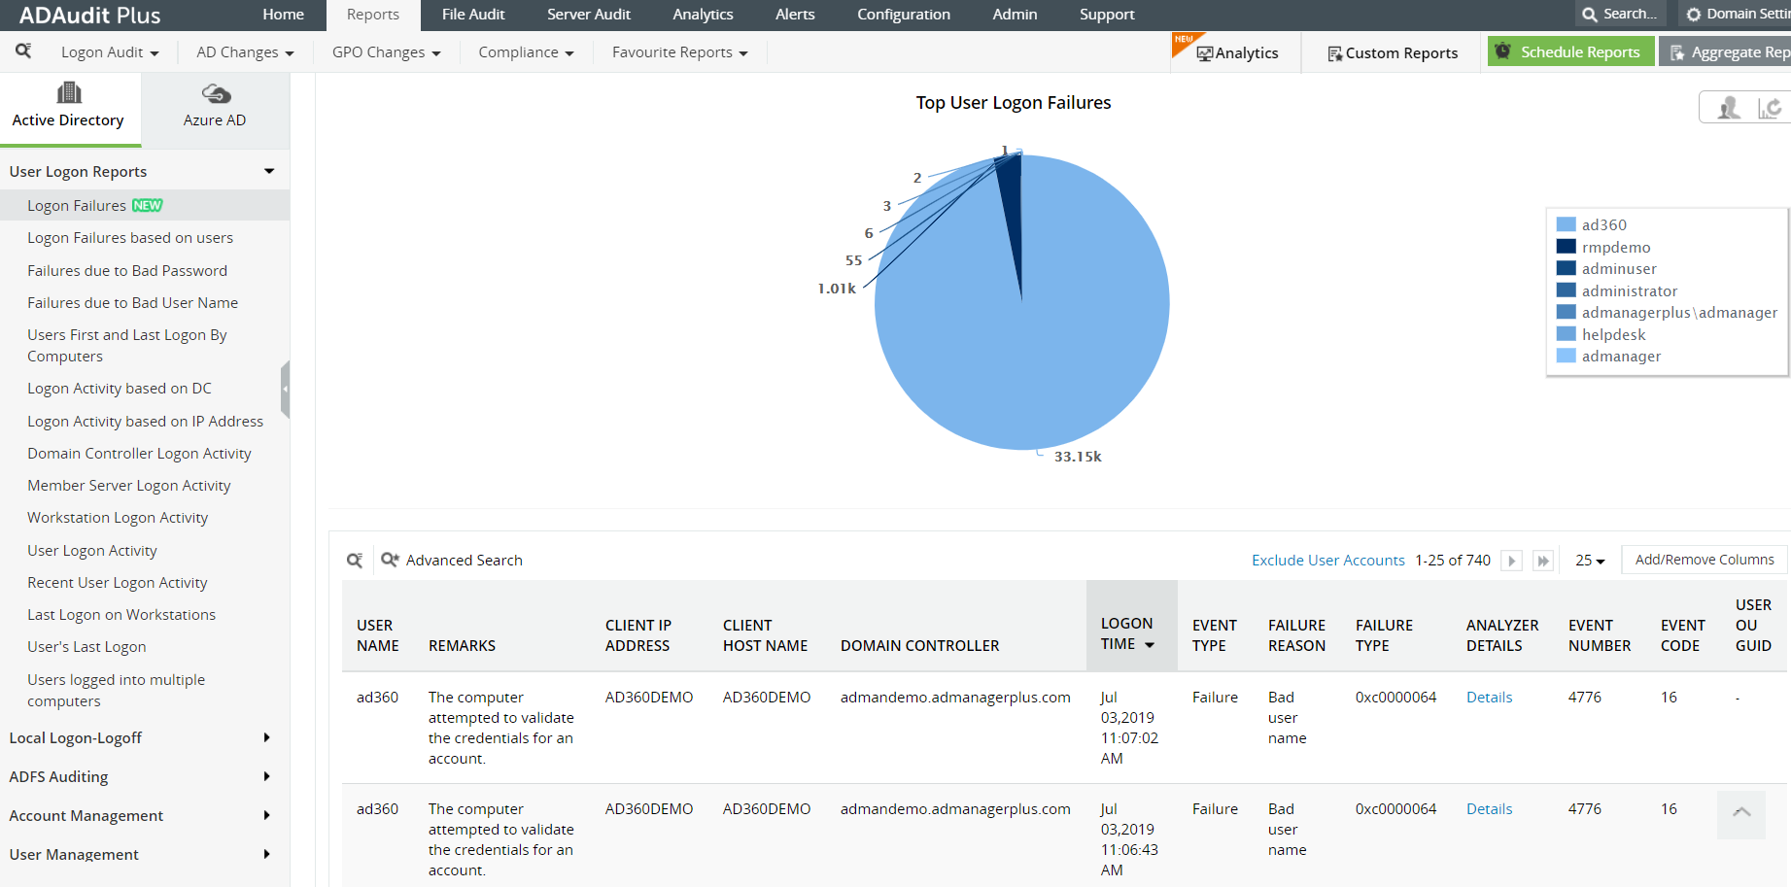Image resolution: width=1791 pixels, height=887 pixels.
Task: Open the Logon Audit dropdown menu
Action: tap(109, 52)
